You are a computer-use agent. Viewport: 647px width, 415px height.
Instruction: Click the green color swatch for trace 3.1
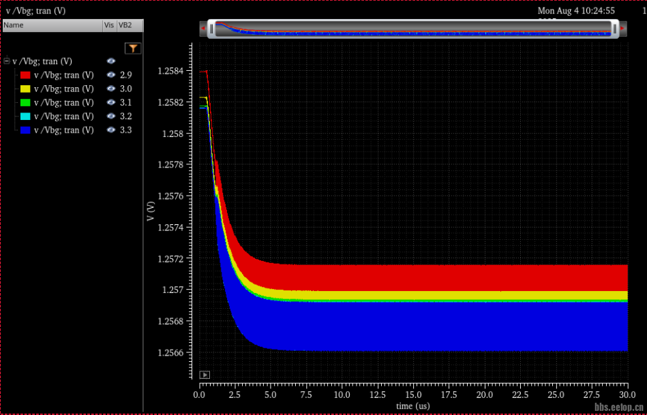coord(26,102)
